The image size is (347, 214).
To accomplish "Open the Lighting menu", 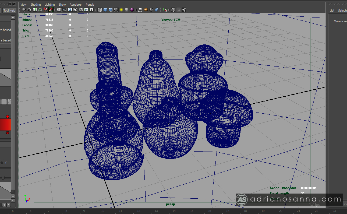I will [49, 5].
